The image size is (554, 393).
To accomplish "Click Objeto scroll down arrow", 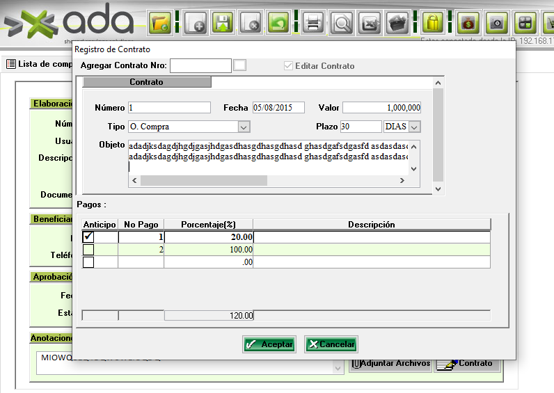I will click(414, 169).
